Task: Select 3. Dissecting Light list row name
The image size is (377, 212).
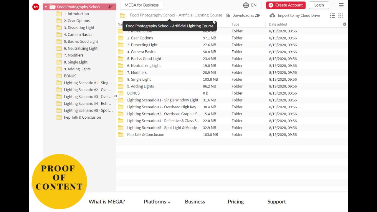Action: tap(142, 45)
